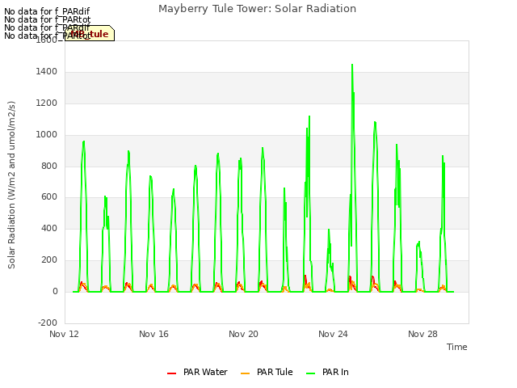The height and width of the screenshot is (388, 517).
Task: Toggle the PAR In legend entry
Action: 327,372
